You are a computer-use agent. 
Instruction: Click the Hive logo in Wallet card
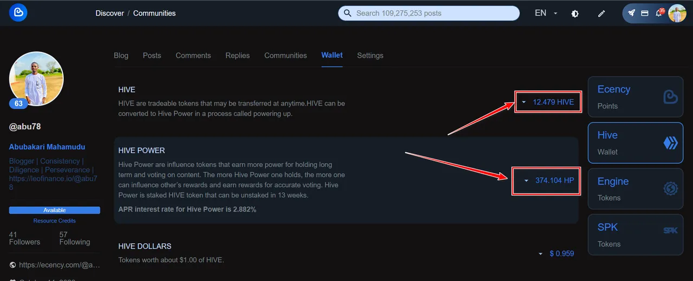pyautogui.click(x=670, y=143)
